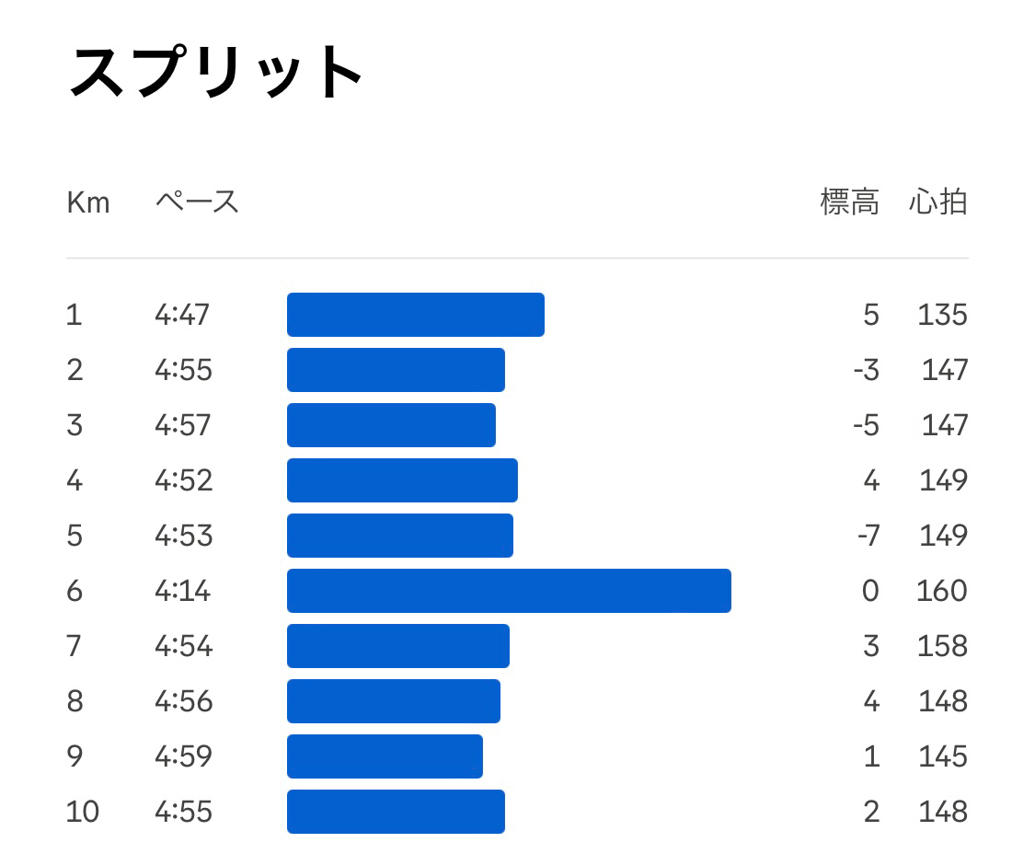Click the ペース column header
Screen dimensions: 1035x854
(x=197, y=202)
